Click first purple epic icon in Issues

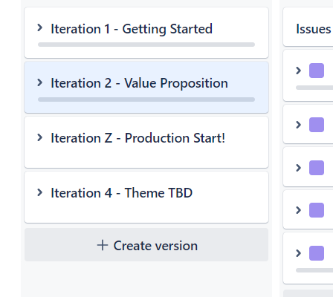tap(317, 71)
